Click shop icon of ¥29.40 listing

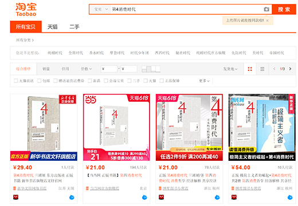[x=14, y=188]
